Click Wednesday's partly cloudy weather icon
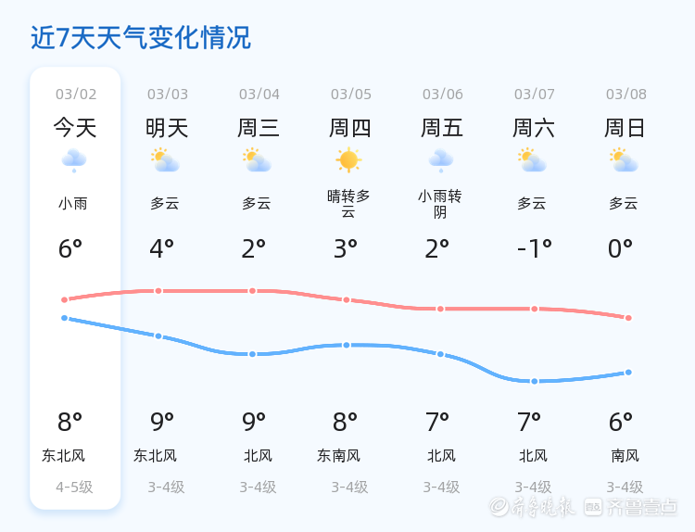Image resolution: width=695 pixels, height=532 pixels. (x=257, y=161)
